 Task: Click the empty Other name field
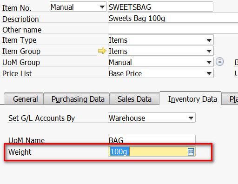point(173,29)
